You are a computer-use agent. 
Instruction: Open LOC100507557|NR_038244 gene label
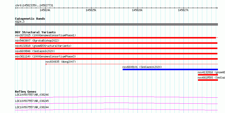[32, 107]
